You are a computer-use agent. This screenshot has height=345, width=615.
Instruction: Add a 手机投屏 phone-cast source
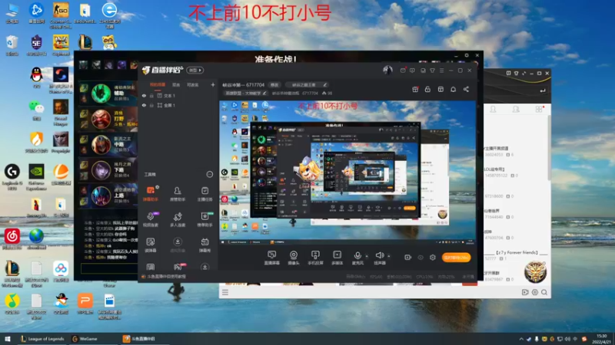point(315,258)
